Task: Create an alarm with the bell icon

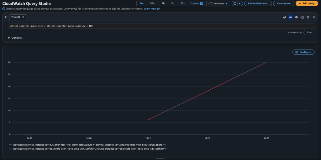Action: pos(308,17)
